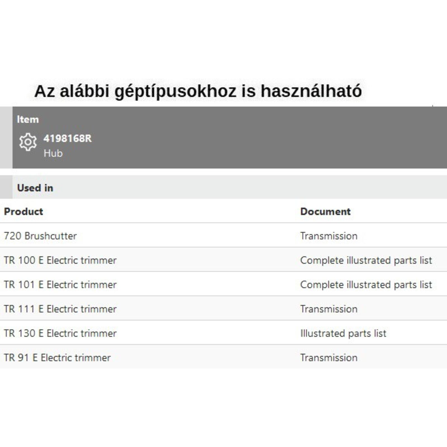This screenshot has height=447, width=447.
Task: Click the heading Az alábbi géptípusokhoz is használható
Action: (198, 91)
